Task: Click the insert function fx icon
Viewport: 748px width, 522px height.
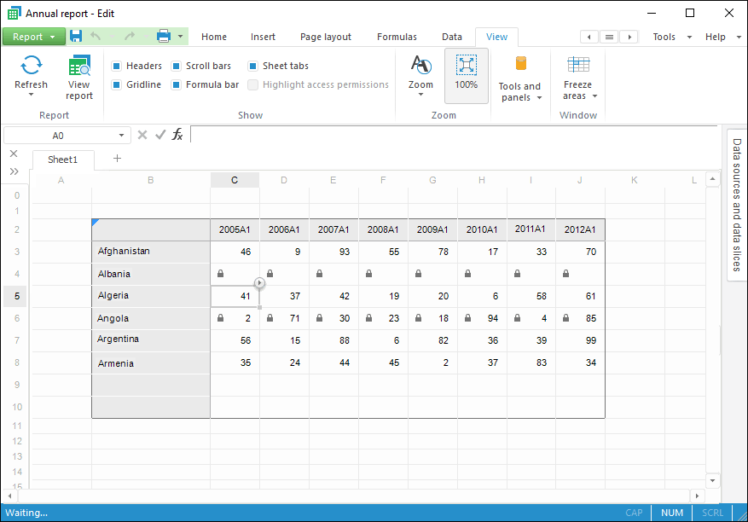Action: 177,135
